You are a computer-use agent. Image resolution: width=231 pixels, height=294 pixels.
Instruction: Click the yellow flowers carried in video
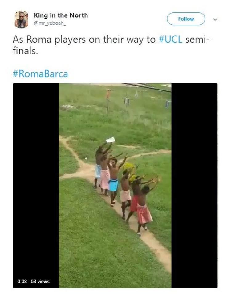click(x=130, y=170)
